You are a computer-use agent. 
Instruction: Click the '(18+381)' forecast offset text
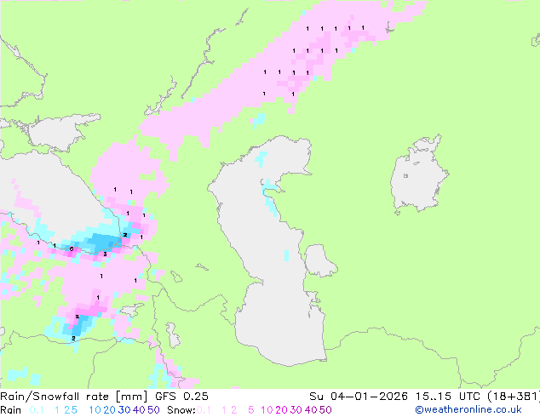point(514,397)
